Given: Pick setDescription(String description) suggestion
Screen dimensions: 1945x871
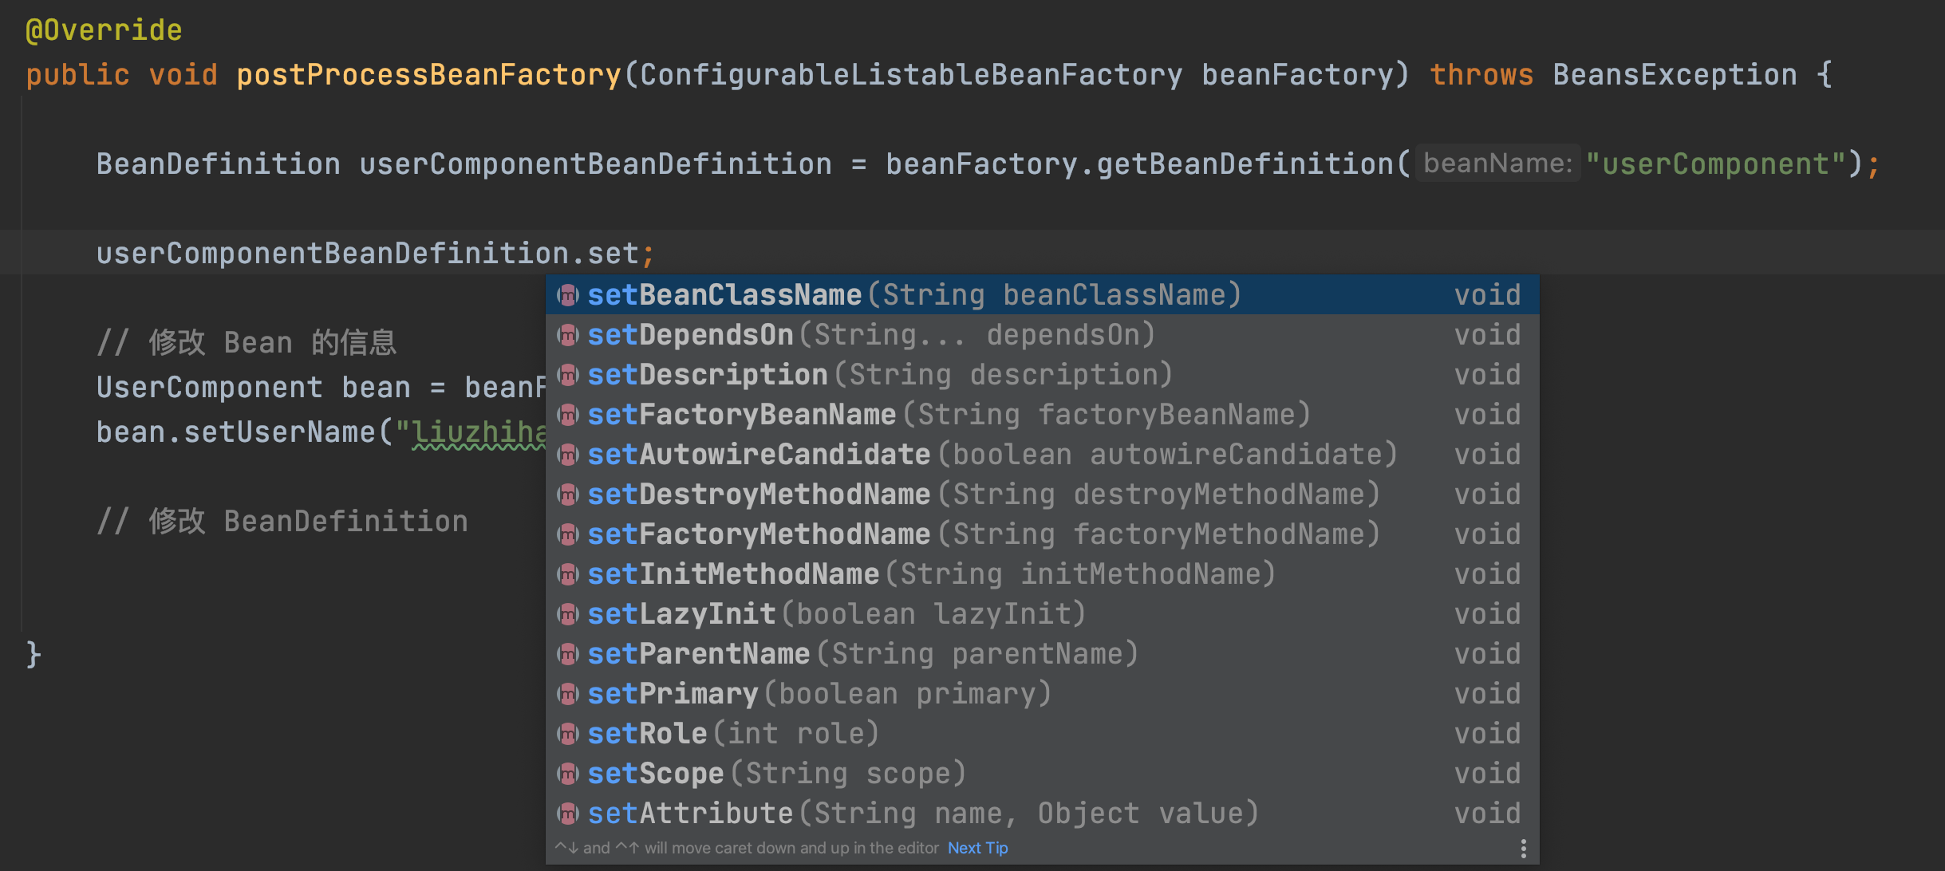Looking at the screenshot, I should pos(1043,375).
